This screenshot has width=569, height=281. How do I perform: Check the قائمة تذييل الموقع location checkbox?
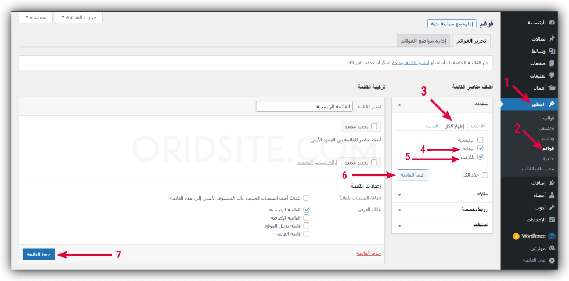tap(307, 225)
